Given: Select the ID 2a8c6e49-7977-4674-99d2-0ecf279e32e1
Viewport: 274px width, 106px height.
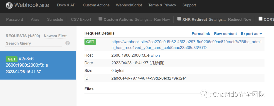Looking at the screenshot, I should click(149, 78).
